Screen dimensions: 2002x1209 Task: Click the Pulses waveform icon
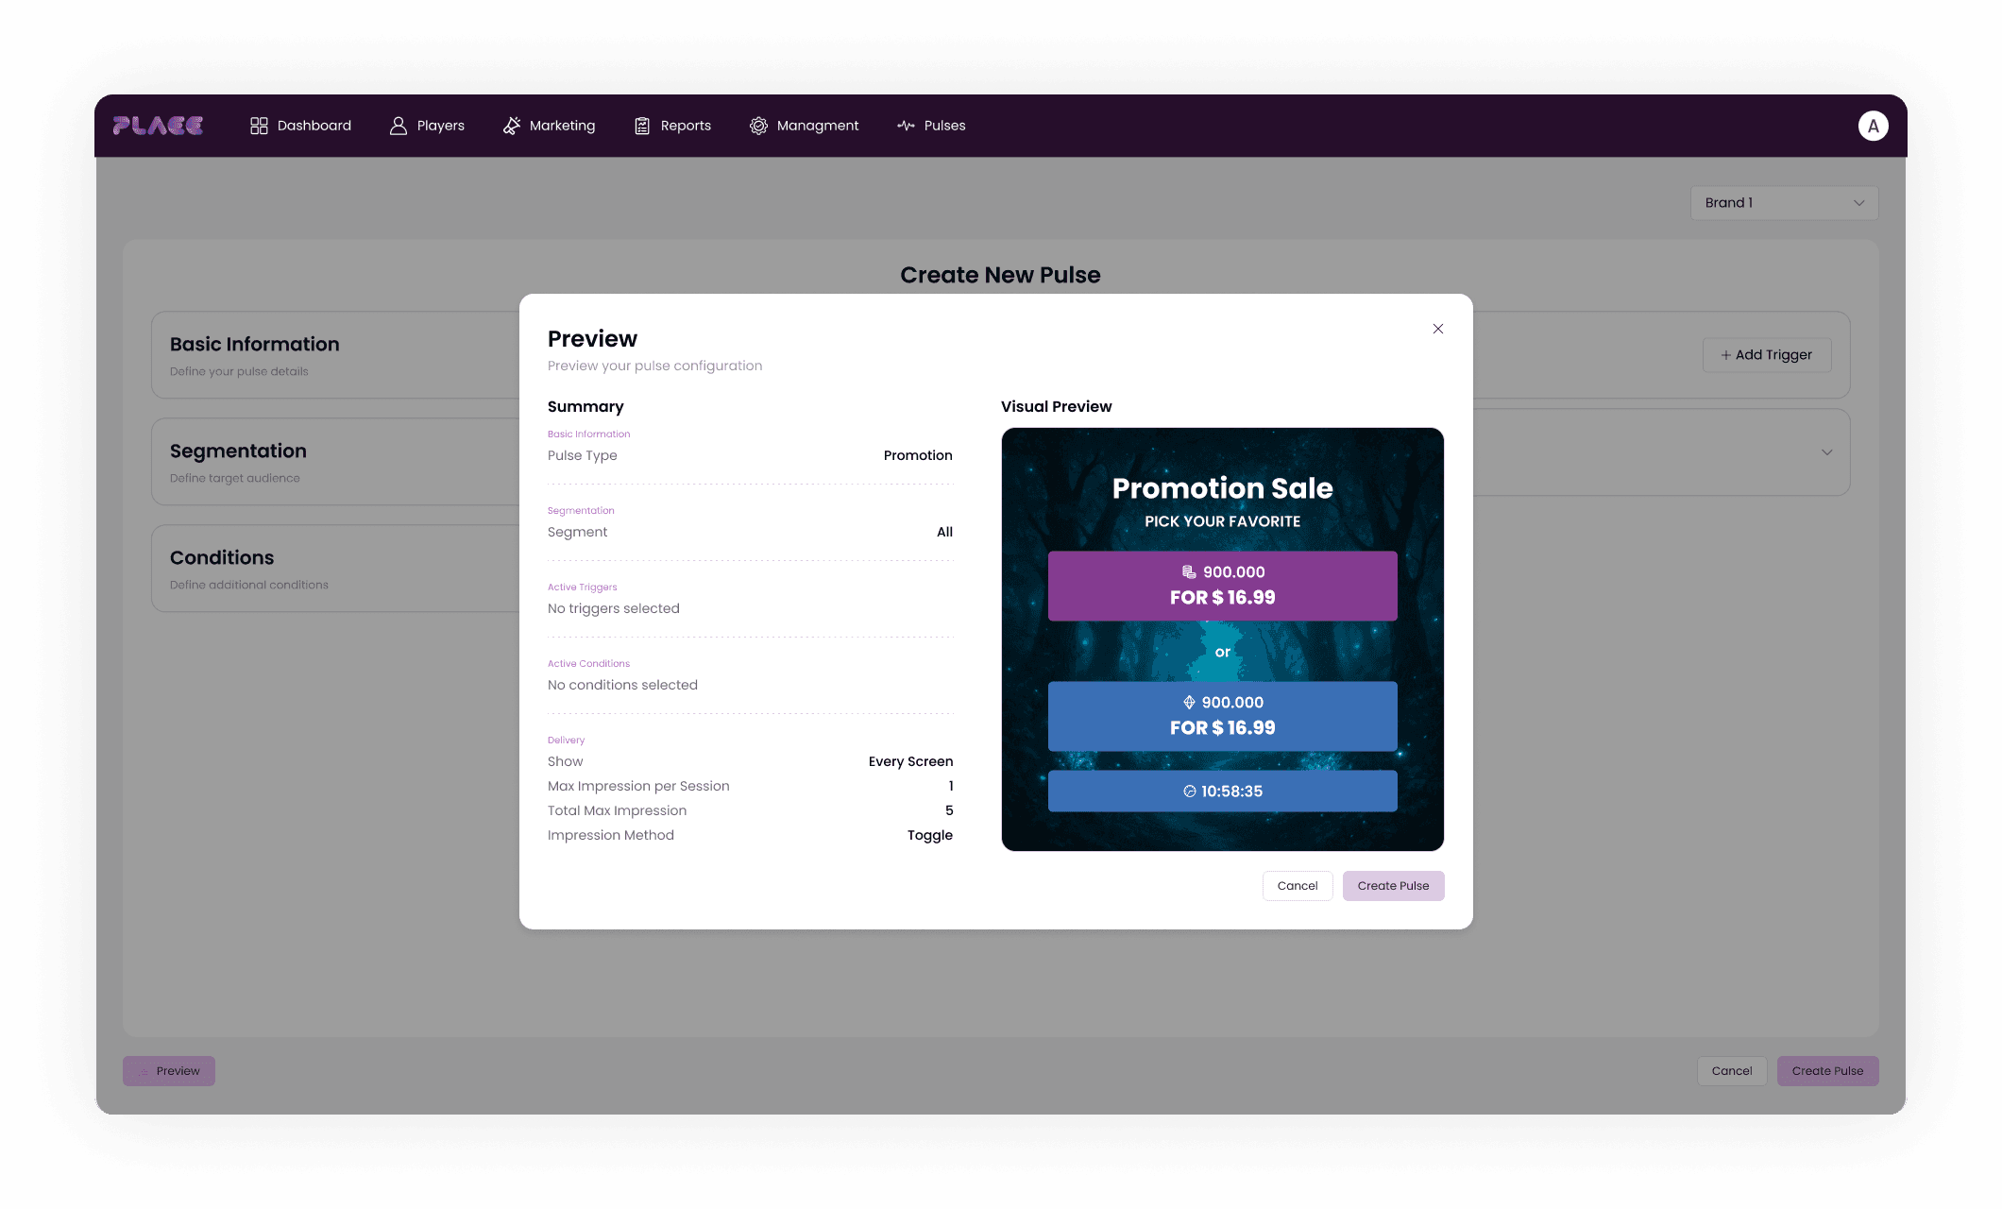[x=906, y=126]
